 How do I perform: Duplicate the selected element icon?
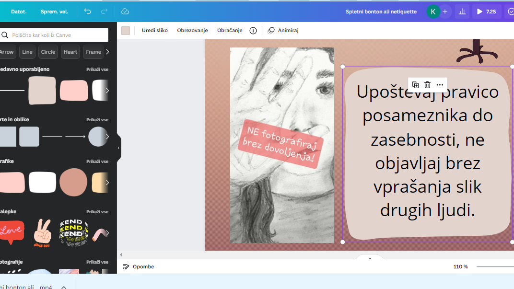pyautogui.click(x=415, y=85)
